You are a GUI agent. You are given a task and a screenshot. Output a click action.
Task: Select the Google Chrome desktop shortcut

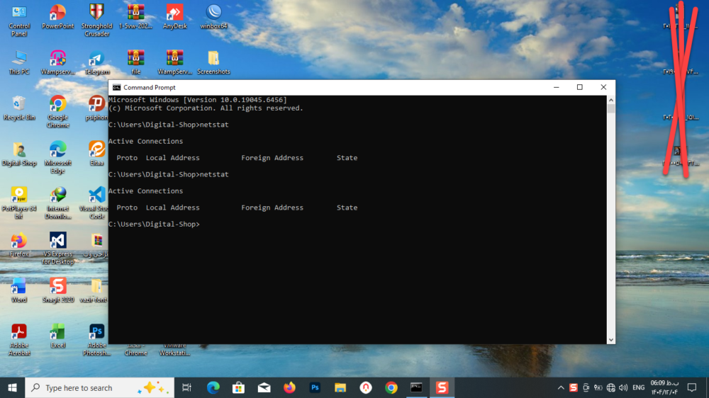(x=57, y=112)
